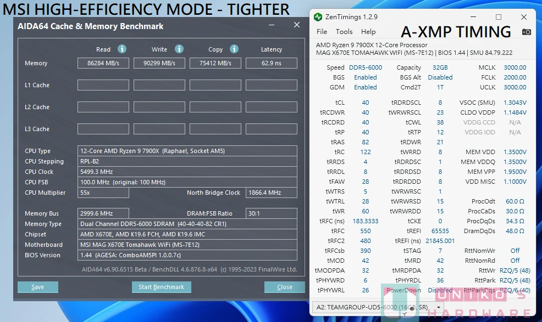Close the ZenTimings window
This screenshot has height=322, width=542.
pyautogui.click(x=524, y=17)
